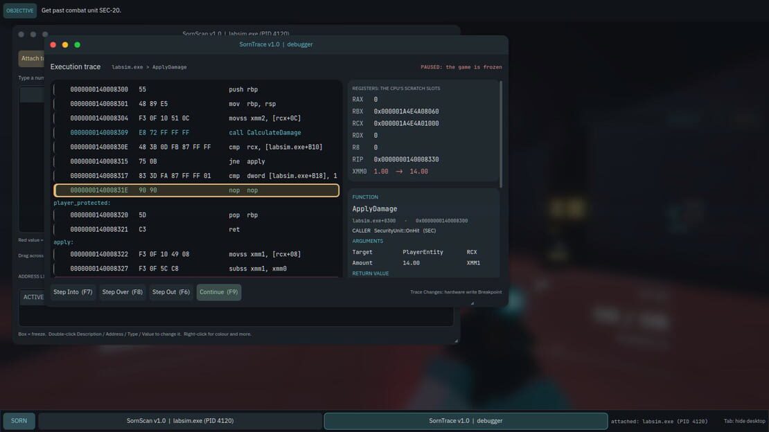
Task: Step into the next instruction with Step Into (F7)
Action: pyautogui.click(x=73, y=292)
